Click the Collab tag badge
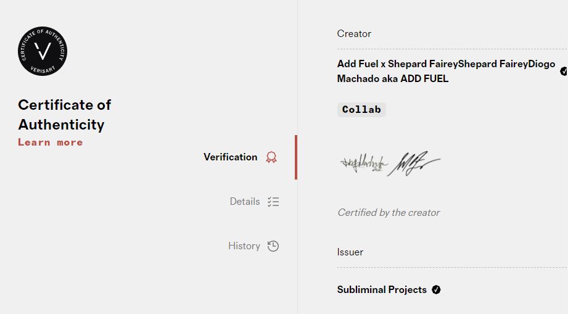This screenshot has width=568, height=314. pyautogui.click(x=361, y=110)
